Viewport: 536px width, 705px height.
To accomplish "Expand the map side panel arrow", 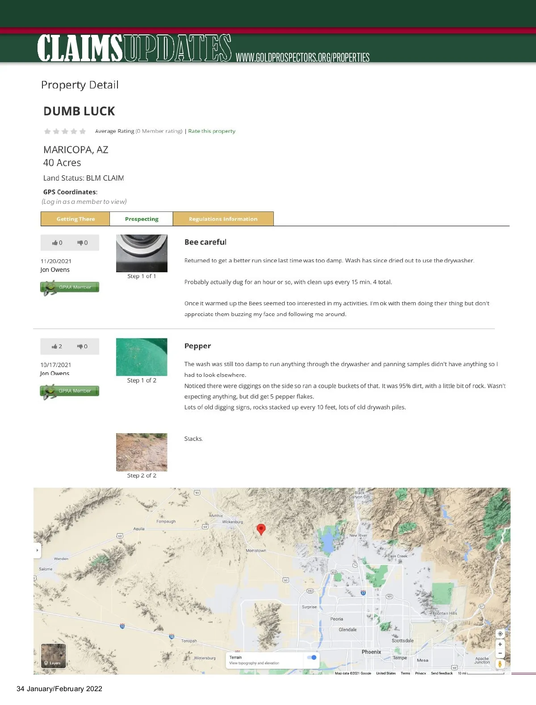I will tap(38, 550).
